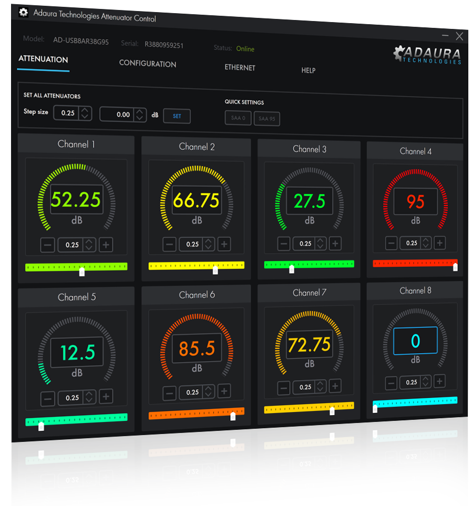Image resolution: width=472 pixels, height=506 pixels.
Task: Click the Channel 7 value 72.75
Action: pos(309,344)
